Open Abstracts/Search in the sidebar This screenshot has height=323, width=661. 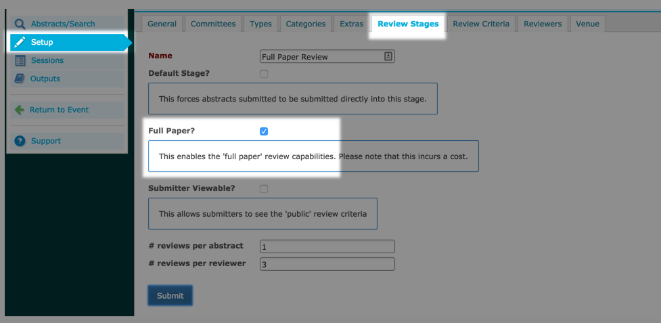pos(67,24)
